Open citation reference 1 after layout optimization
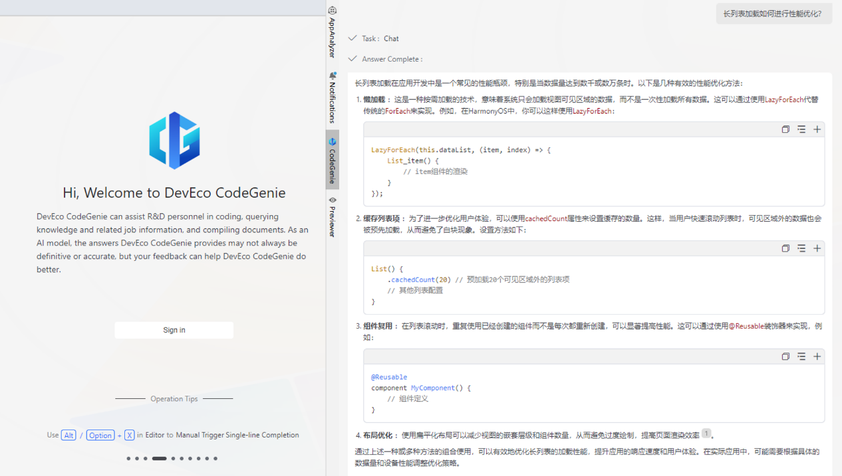Viewport: 842px width, 476px height. pos(706,434)
